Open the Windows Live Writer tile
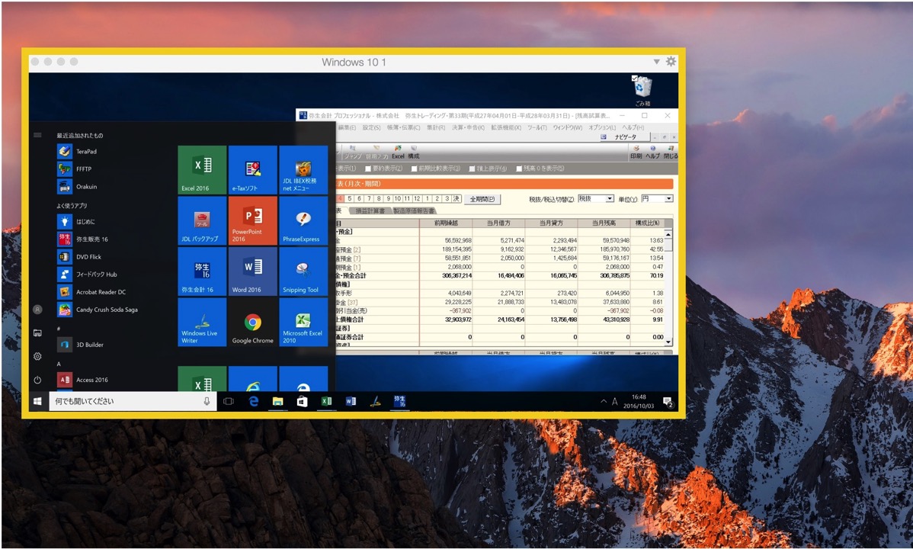The height and width of the screenshot is (549, 913). click(x=202, y=322)
